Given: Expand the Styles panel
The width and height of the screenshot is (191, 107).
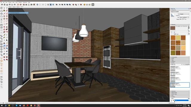Looking at the screenshot, I should tap(180, 59).
